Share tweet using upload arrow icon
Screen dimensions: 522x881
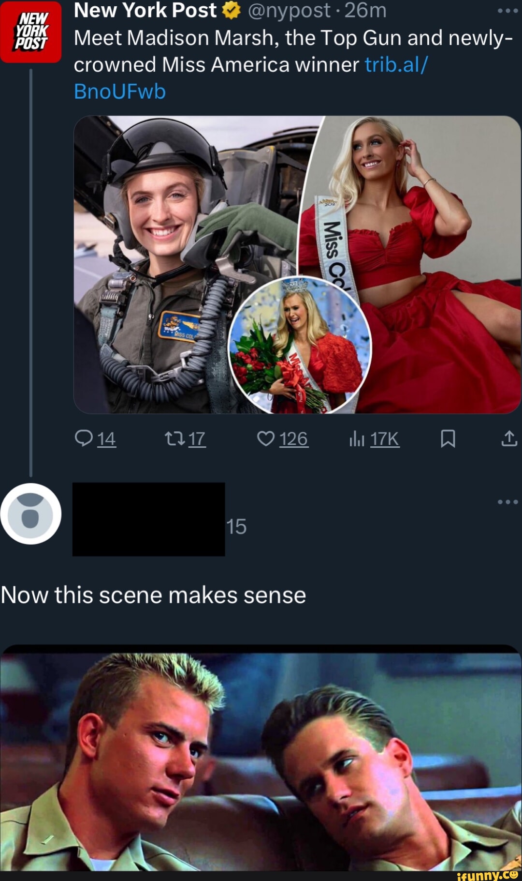509,439
